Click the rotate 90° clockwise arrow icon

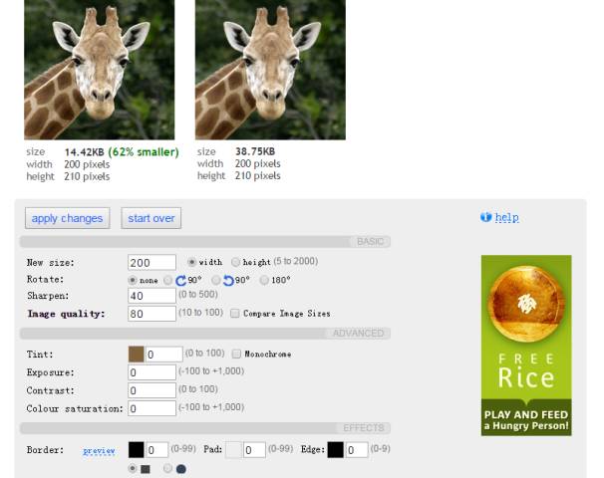tap(181, 281)
